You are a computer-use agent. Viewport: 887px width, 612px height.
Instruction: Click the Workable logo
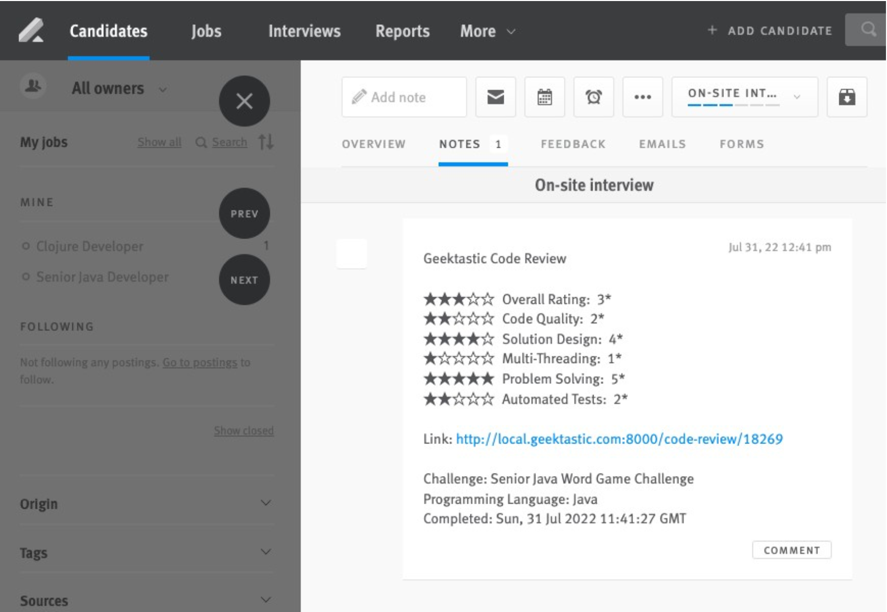point(32,31)
